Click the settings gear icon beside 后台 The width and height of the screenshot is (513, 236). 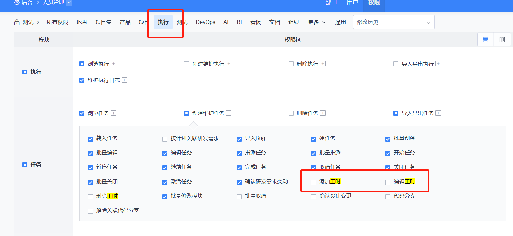coord(17,2)
